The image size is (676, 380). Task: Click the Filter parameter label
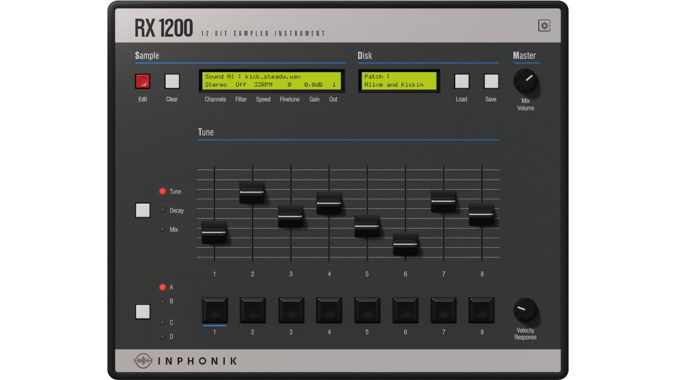point(241,99)
